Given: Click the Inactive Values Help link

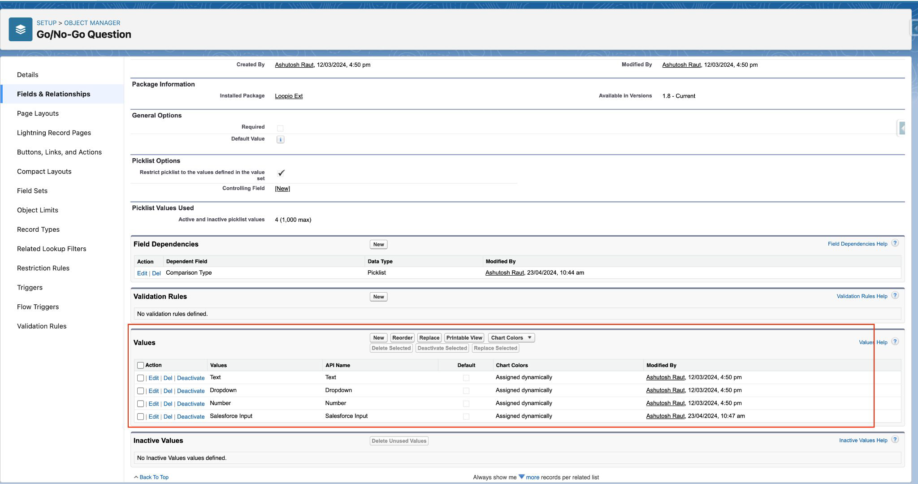Looking at the screenshot, I should point(863,441).
